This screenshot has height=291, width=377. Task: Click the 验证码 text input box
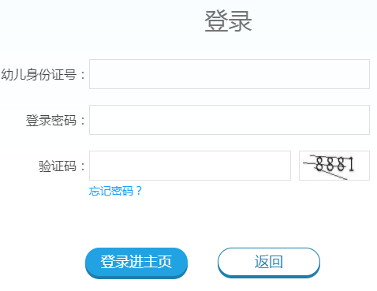coord(190,166)
